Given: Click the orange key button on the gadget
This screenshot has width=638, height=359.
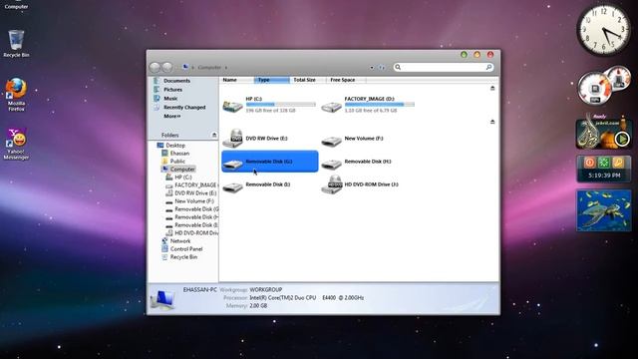Looking at the screenshot, I should tap(618, 163).
